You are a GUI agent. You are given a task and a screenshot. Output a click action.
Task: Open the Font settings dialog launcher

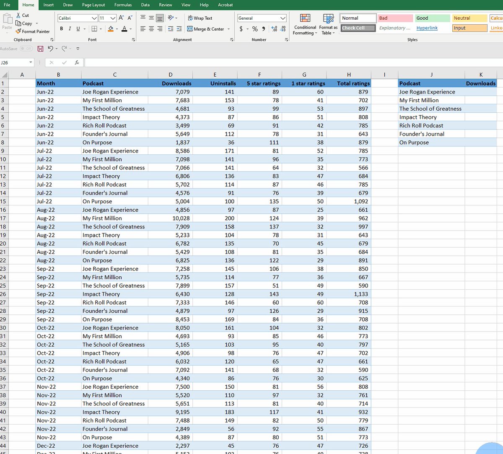pos(133,39)
